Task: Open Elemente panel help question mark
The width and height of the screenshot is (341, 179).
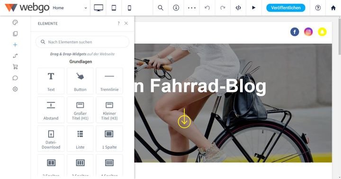Action: point(118,23)
